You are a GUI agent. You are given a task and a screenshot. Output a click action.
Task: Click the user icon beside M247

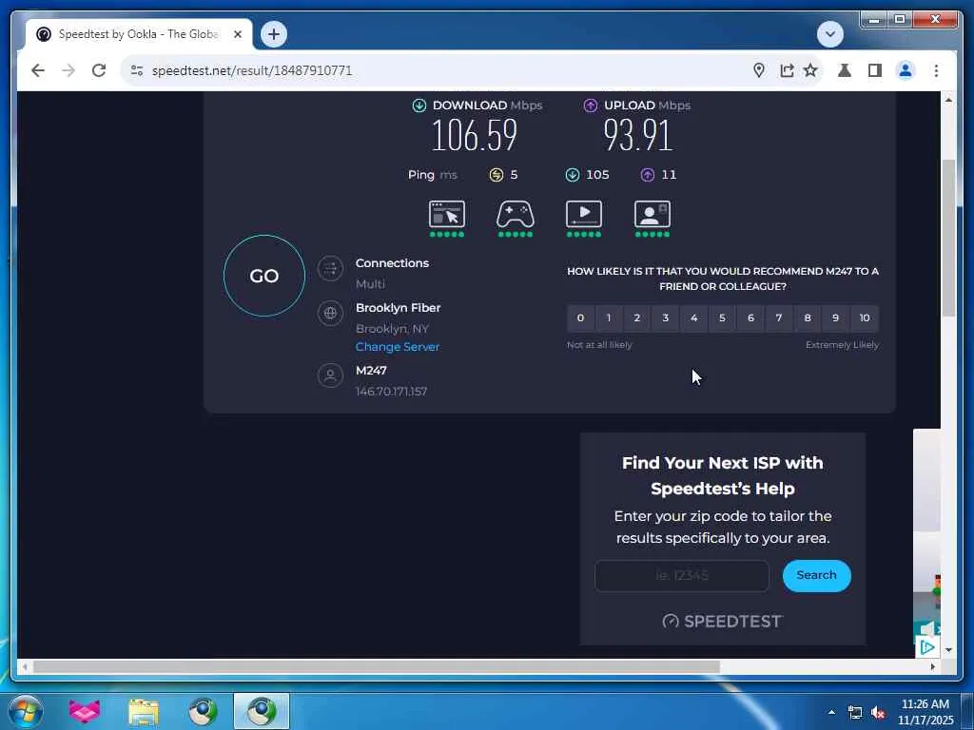click(330, 375)
